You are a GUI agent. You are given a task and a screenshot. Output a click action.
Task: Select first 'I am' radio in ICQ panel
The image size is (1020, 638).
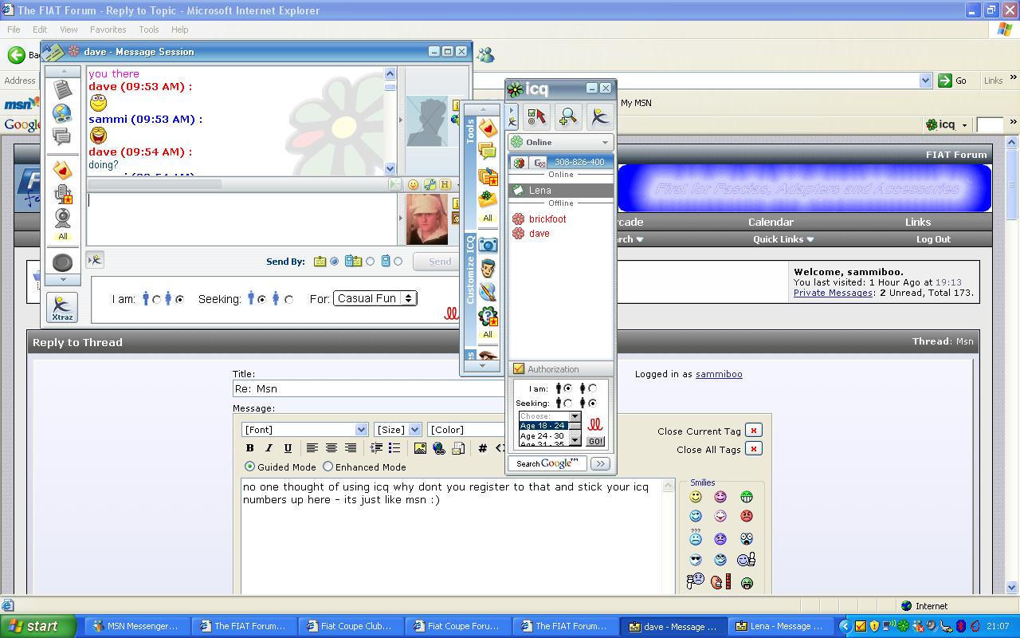pos(567,388)
